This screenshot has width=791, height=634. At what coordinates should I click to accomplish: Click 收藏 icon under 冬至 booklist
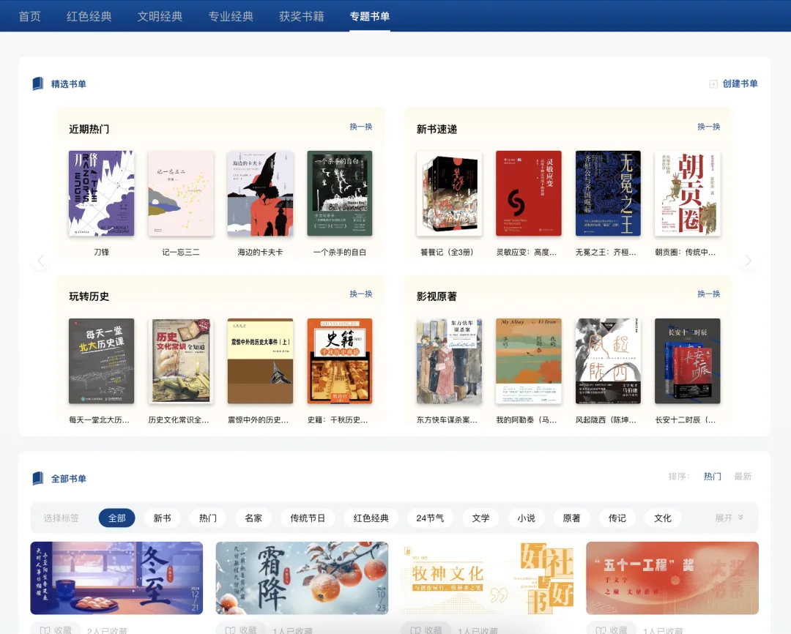pos(45,630)
